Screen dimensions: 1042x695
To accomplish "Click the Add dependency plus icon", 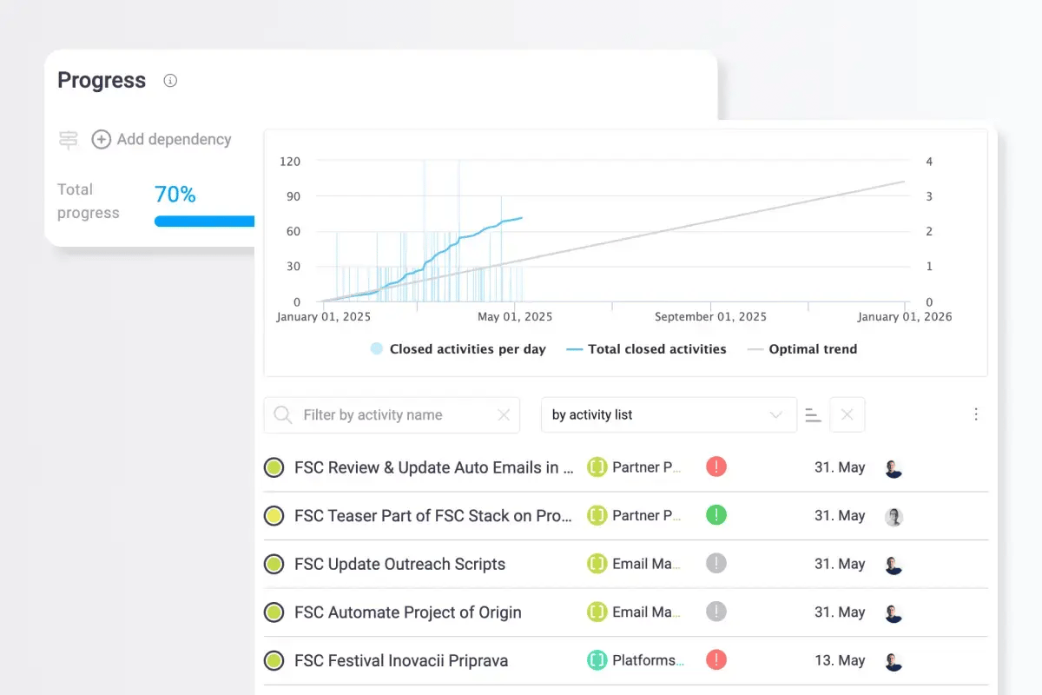I will point(102,139).
